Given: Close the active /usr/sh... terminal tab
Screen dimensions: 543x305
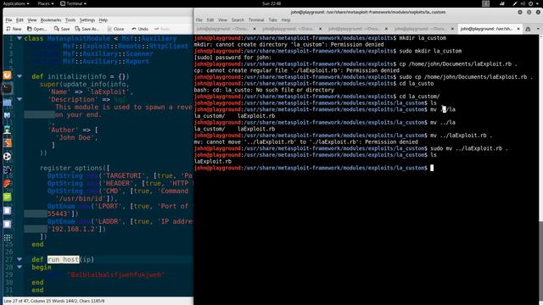Looking at the screenshot, I should coord(518,29).
